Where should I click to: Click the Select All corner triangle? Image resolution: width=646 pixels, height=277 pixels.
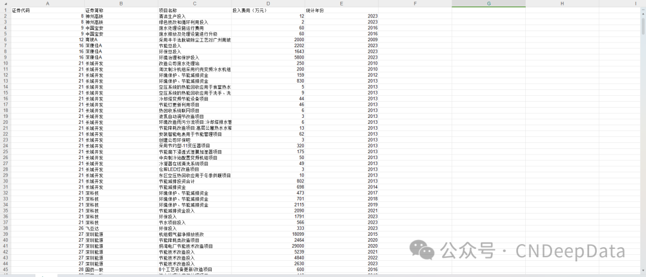(5, 4)
